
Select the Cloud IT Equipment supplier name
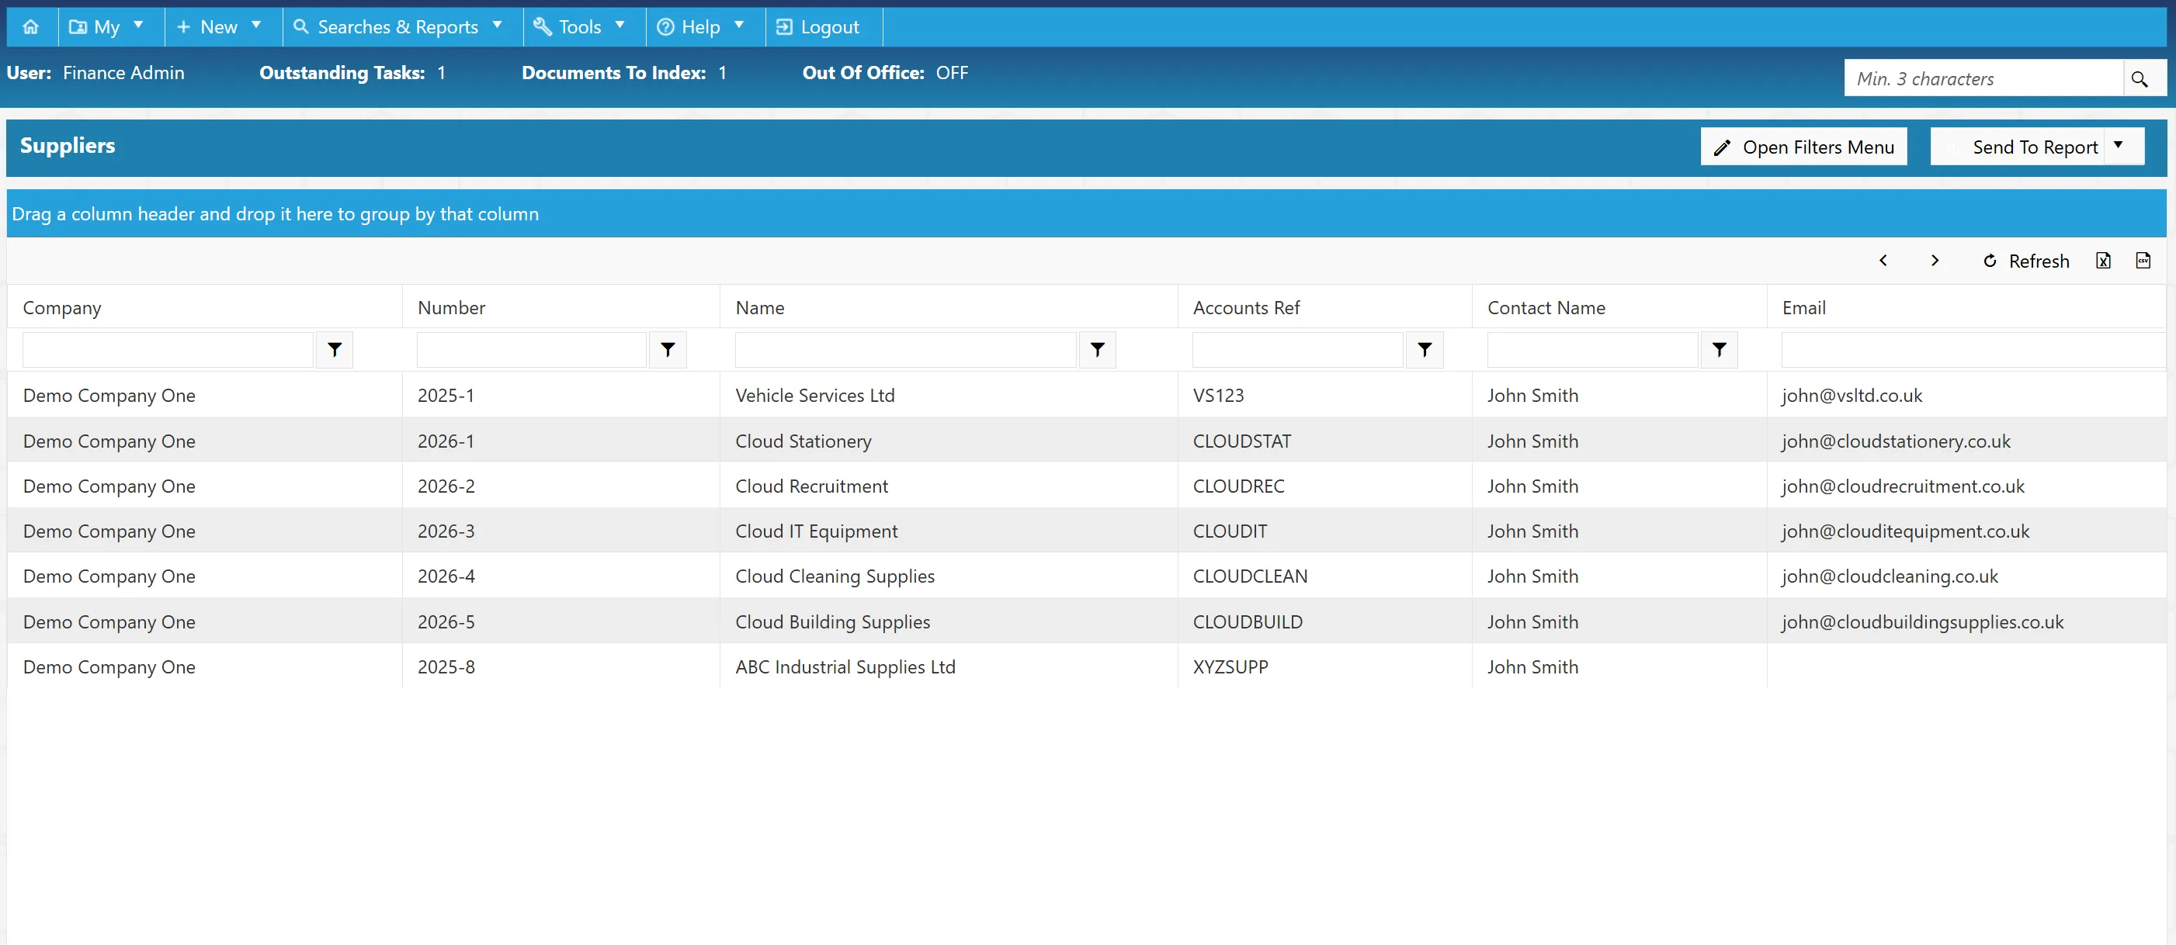click(816, 531)
